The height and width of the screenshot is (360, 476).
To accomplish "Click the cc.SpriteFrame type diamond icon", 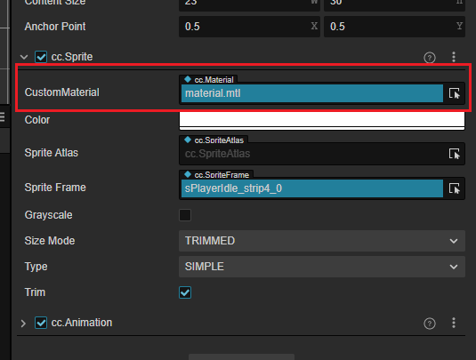I will tap(188, 174).
